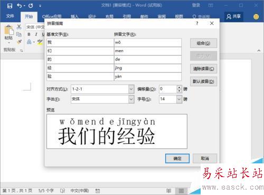The width and height of the screenshot is (264, 195).
Task: Switch to the Layout tab
Action: [x=109, y=17]
